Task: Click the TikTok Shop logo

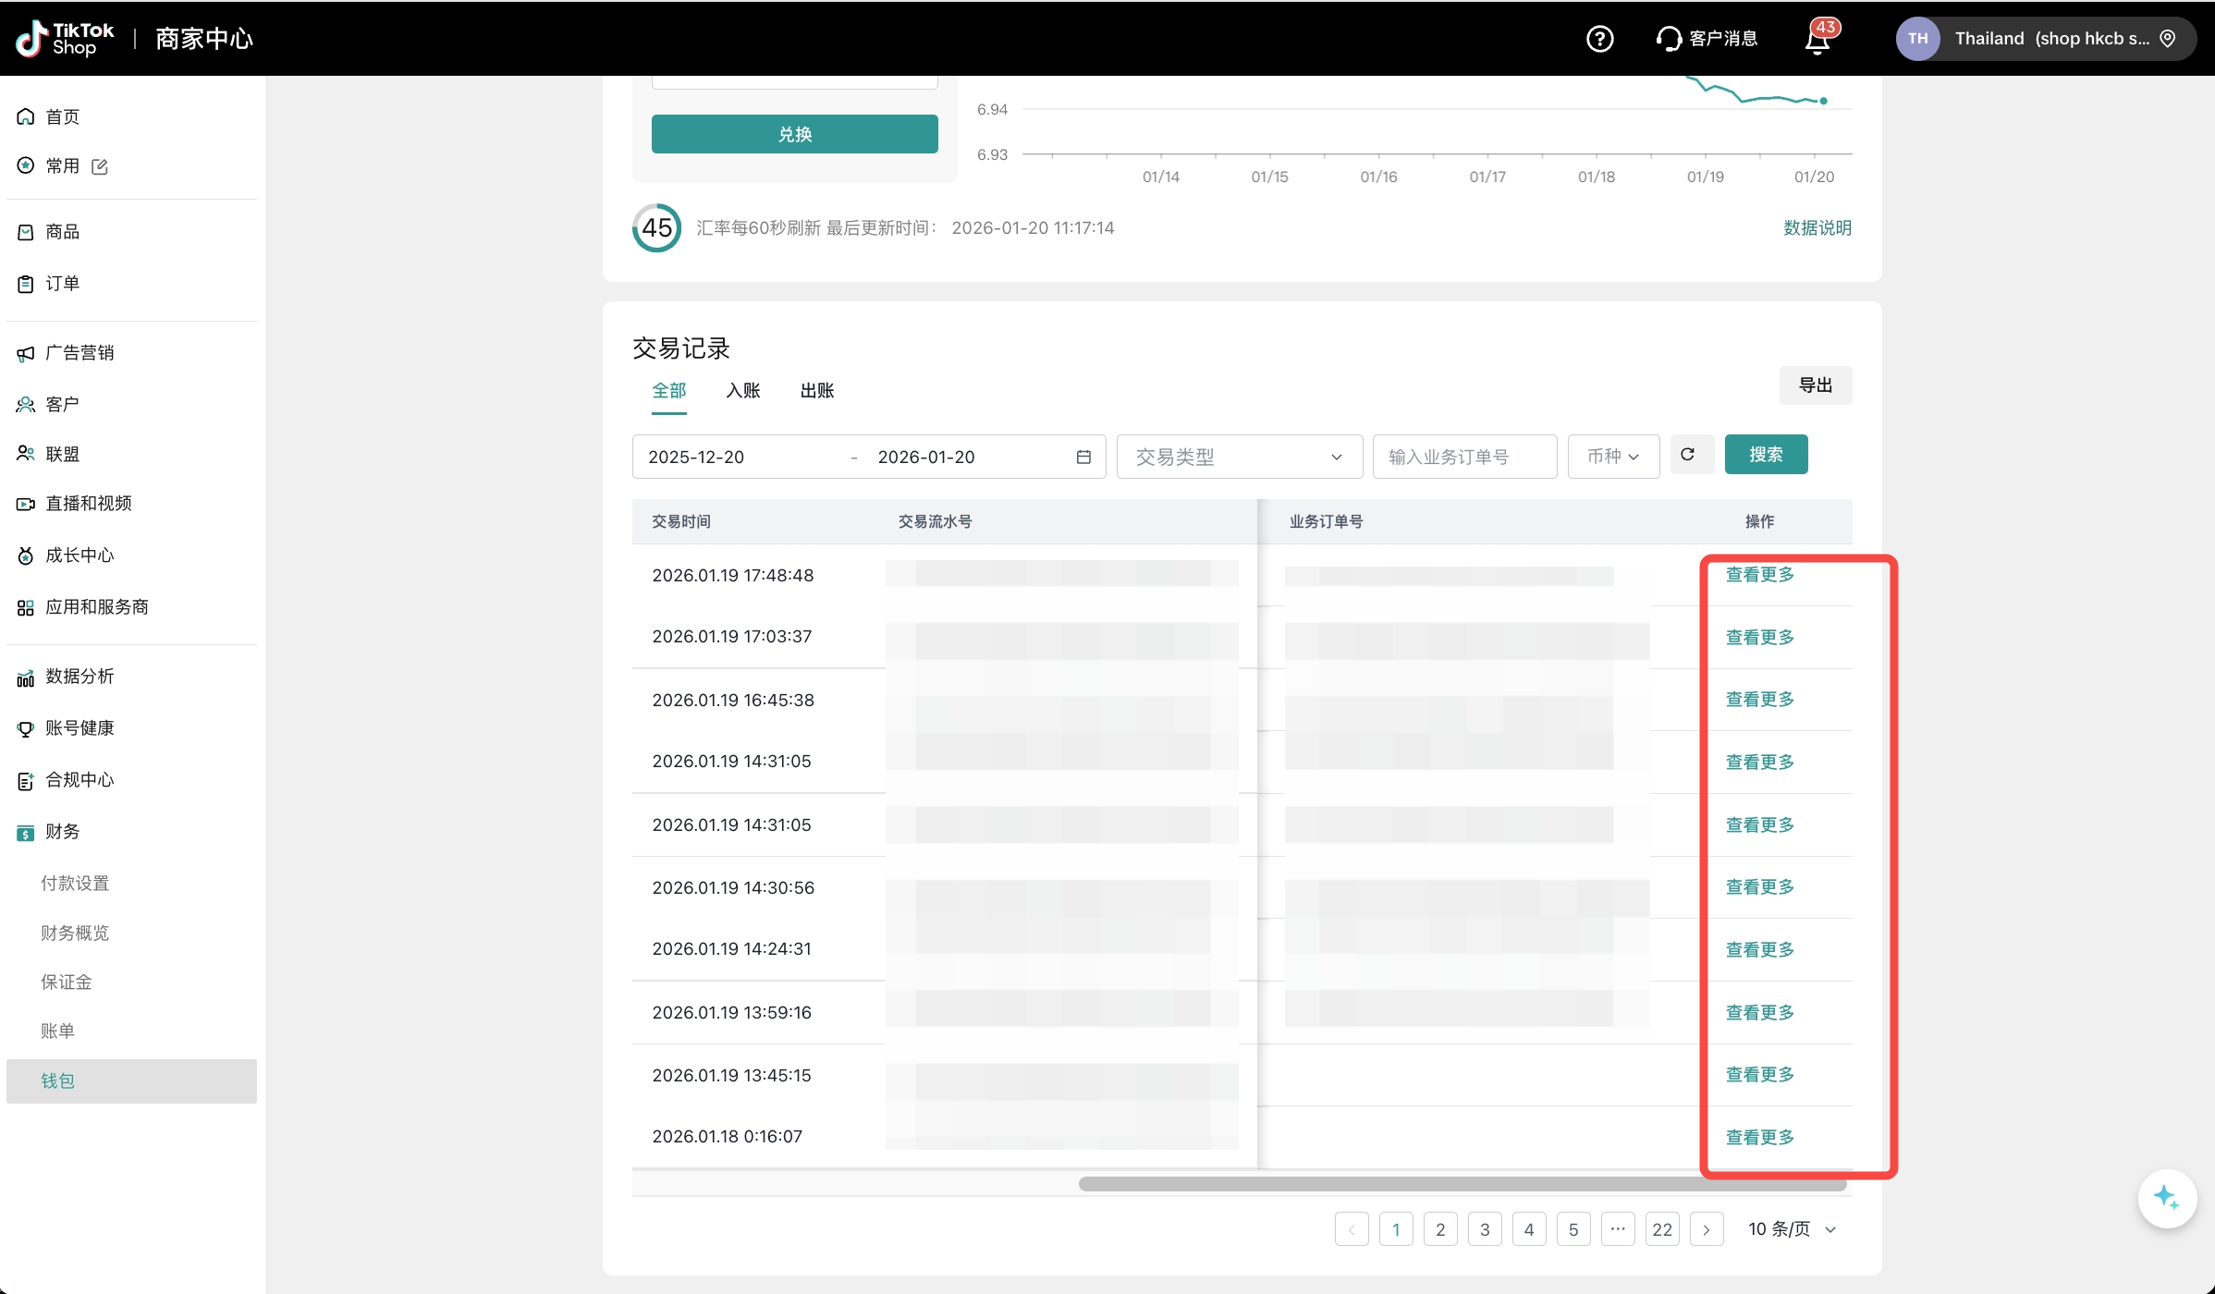Action: (65, 39)
